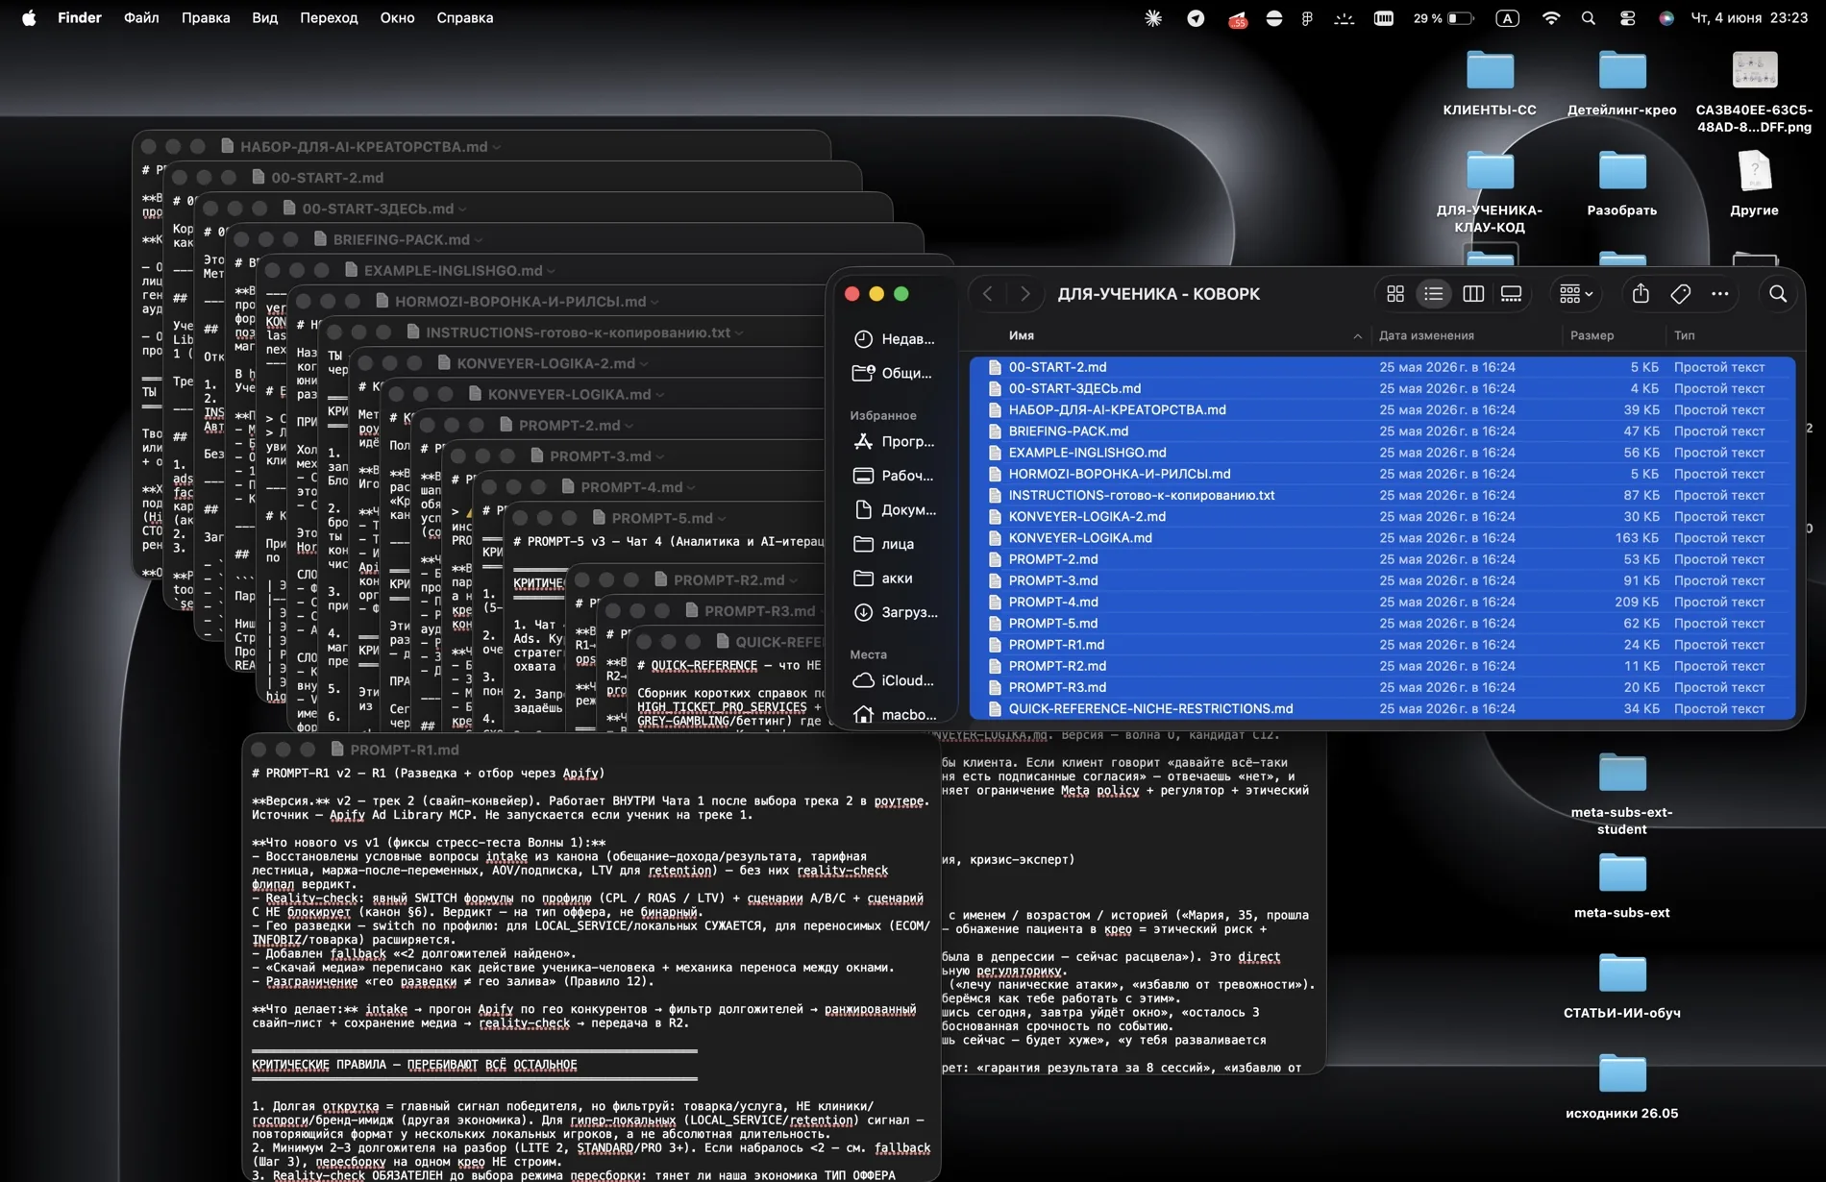
Task: Select 00-START-ЗДЕСЬ.md in the file list
Action: point(1382,388)
